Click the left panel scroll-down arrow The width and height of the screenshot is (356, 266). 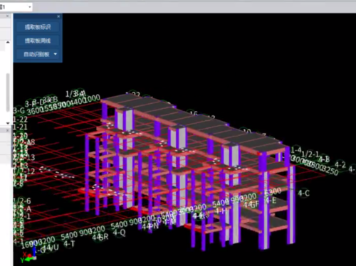8,123
